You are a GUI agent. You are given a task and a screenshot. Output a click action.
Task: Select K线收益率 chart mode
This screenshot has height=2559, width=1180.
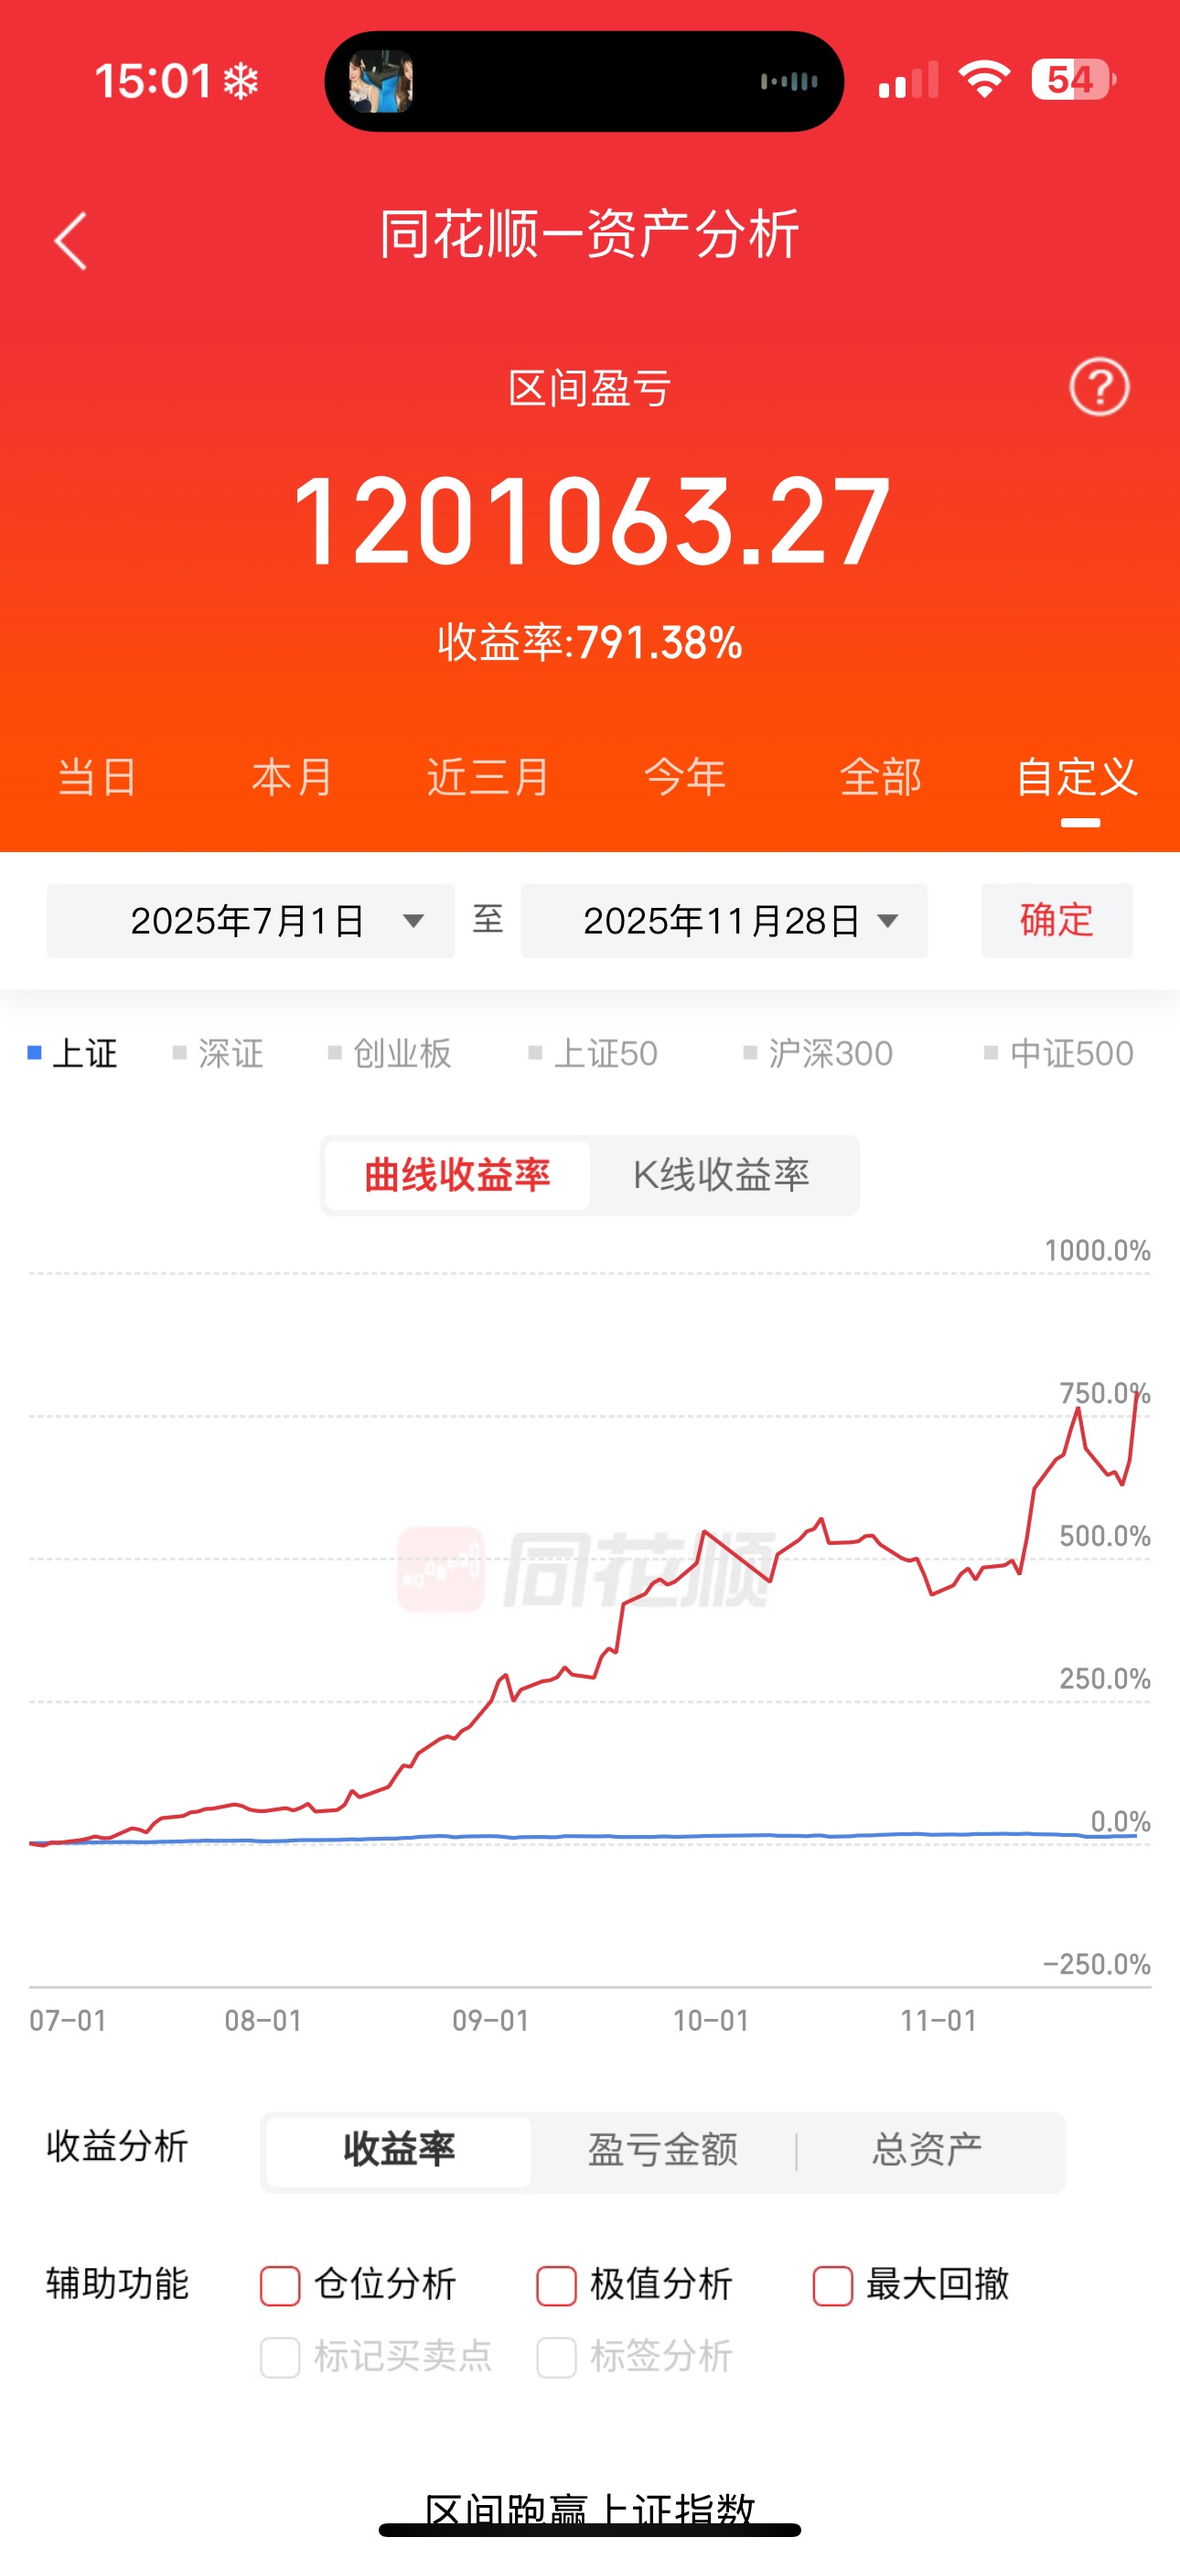[x=722, y=1175]
